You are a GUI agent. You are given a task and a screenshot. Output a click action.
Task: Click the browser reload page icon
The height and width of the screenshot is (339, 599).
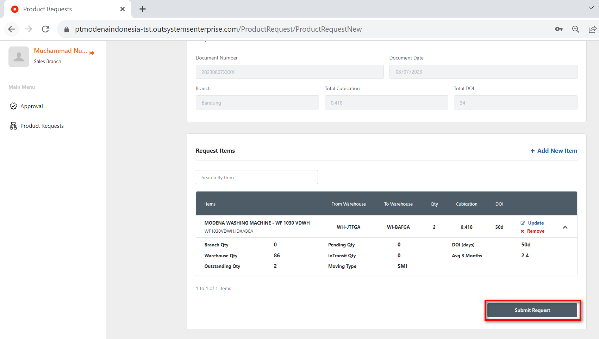click(x=45, y=29)
